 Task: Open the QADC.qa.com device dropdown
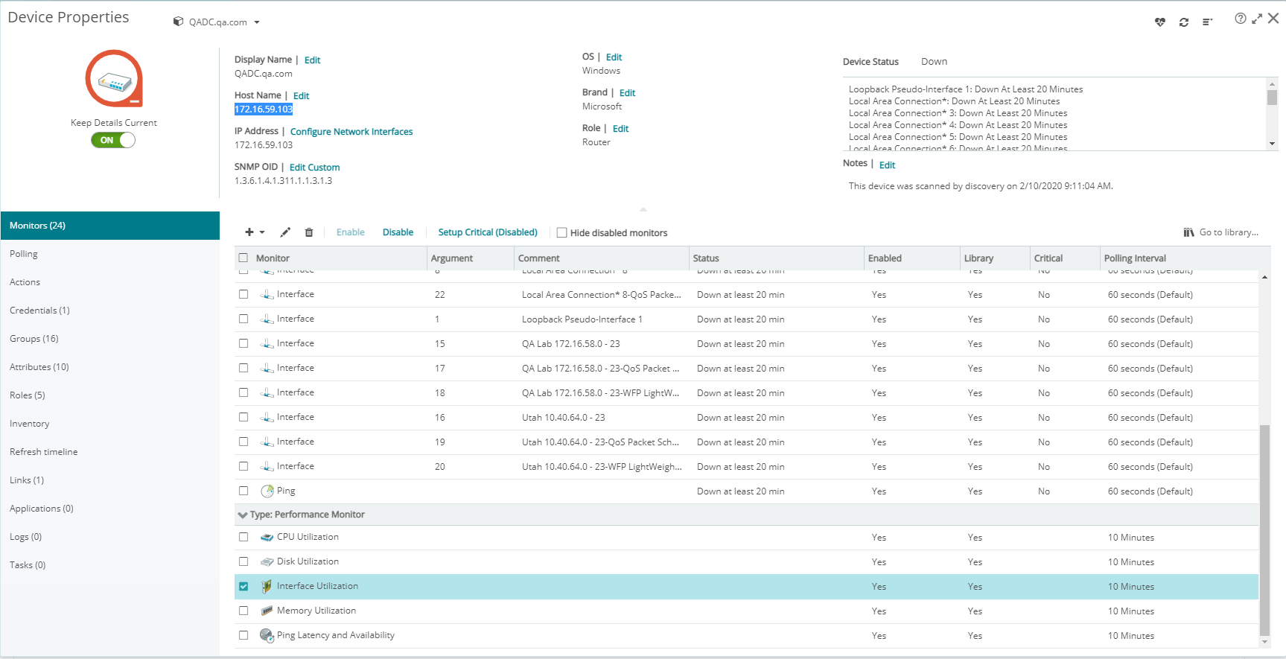[257, 22]
